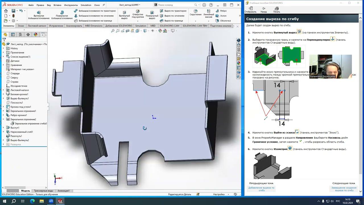Select the Draft tool (Уклон)
364x205 pixels.
[221, 16]
